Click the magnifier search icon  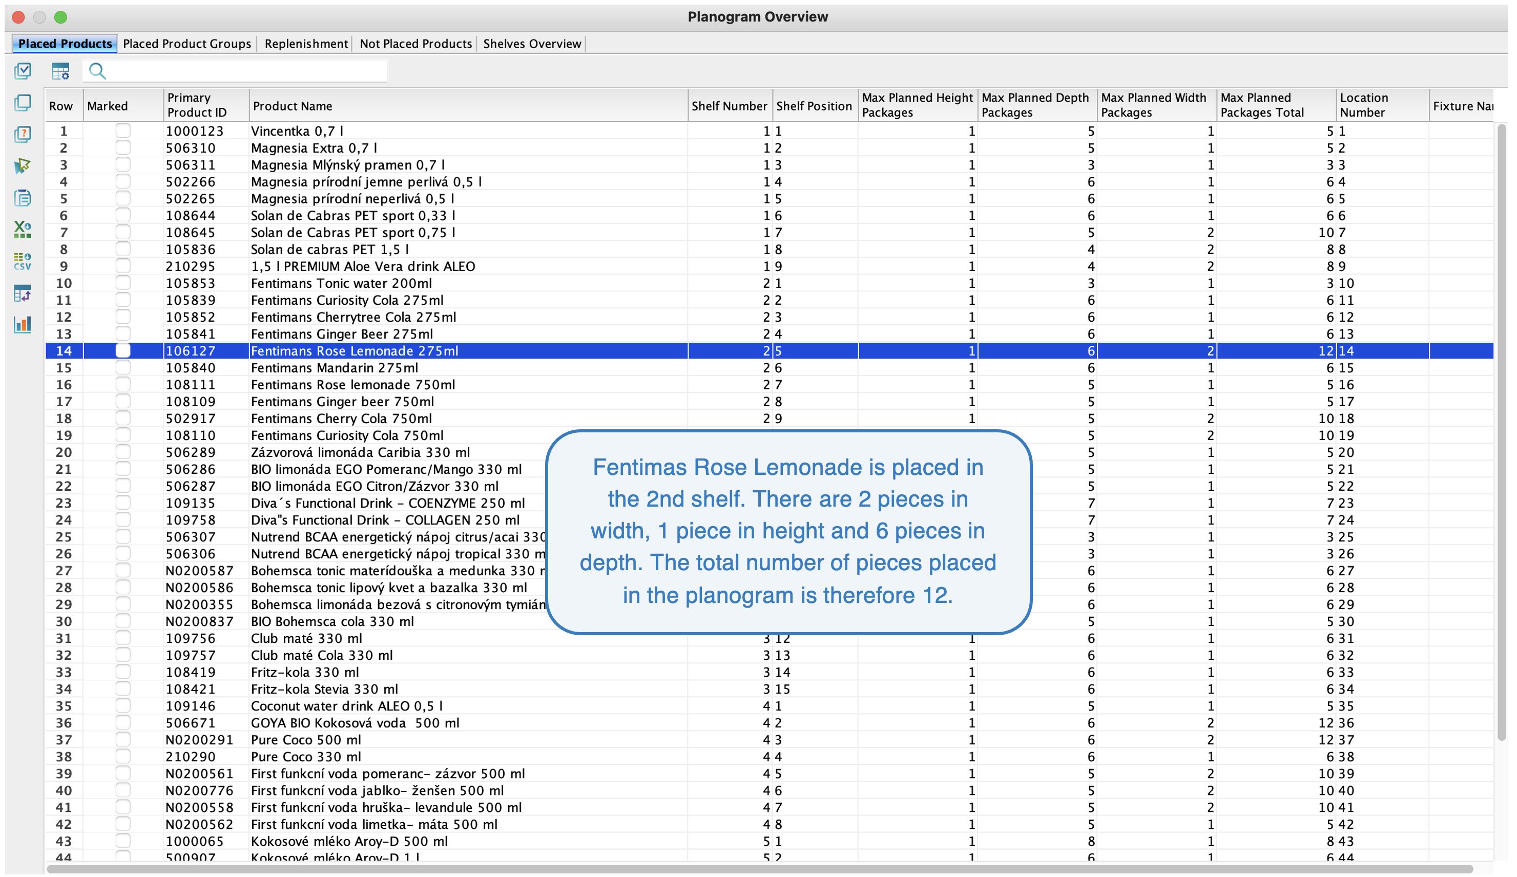point(97,71)
